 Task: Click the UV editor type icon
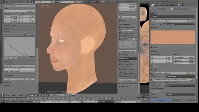coord(143,95)
